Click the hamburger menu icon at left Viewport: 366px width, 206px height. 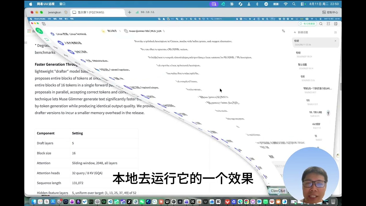point(26,43)
